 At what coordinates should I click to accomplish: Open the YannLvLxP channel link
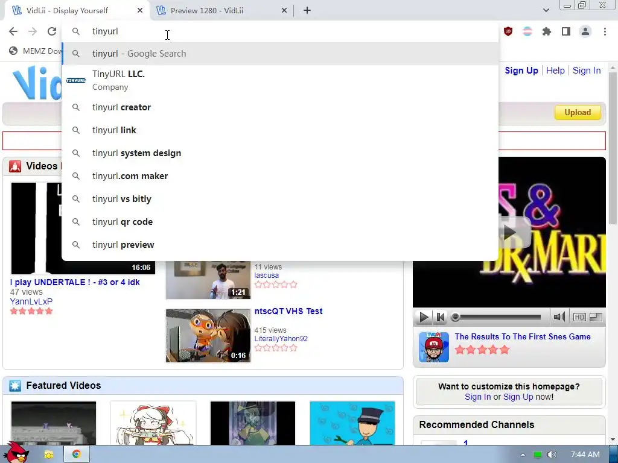[x=31, y=301]
